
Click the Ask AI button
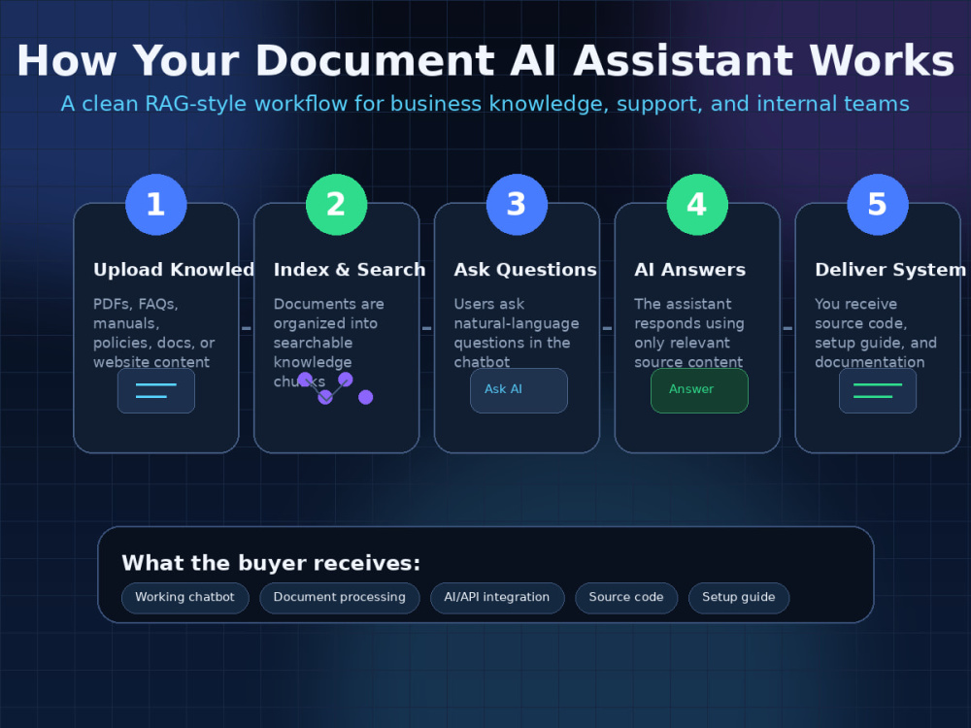tap(519, 390)
